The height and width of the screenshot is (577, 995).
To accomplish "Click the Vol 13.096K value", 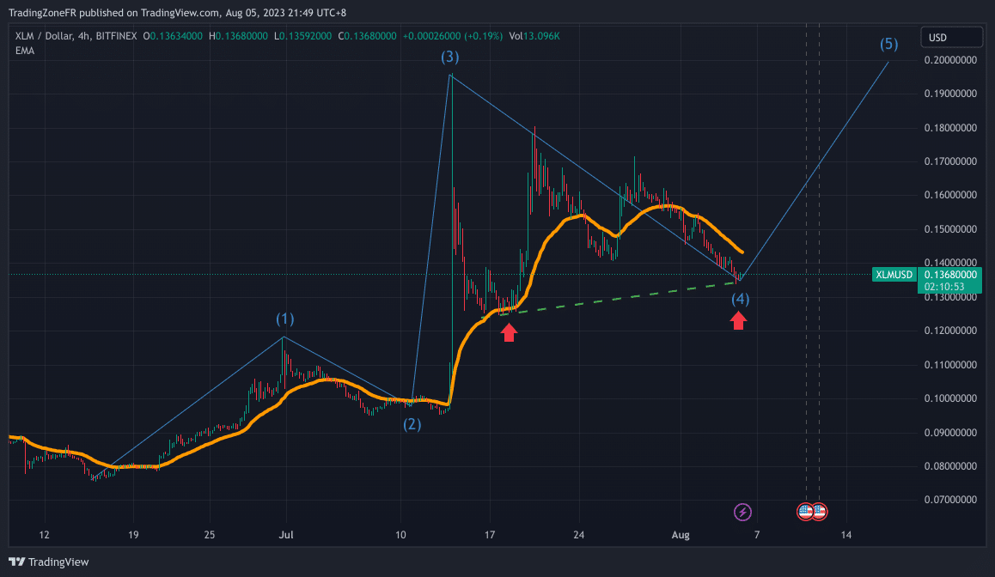I will pyautogui.click(x=534, y=36).
